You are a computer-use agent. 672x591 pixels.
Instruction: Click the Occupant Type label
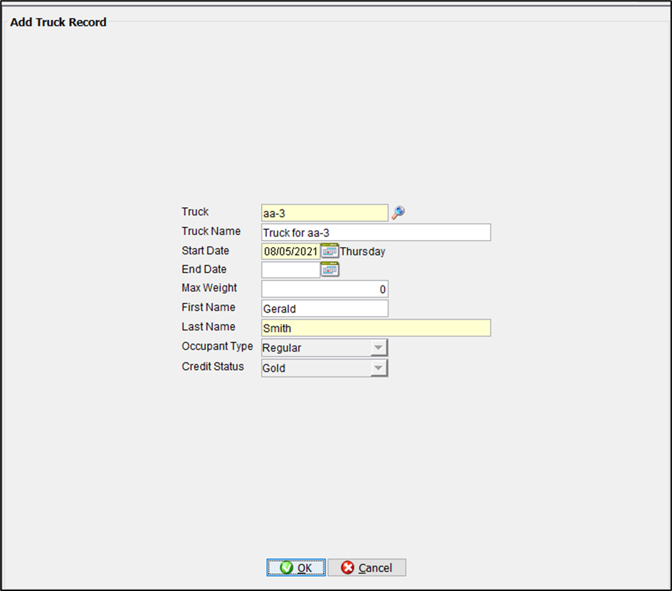point(217,347)
